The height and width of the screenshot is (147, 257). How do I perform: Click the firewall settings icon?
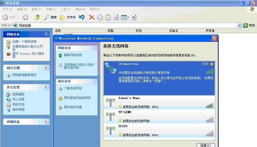[8, 54]
